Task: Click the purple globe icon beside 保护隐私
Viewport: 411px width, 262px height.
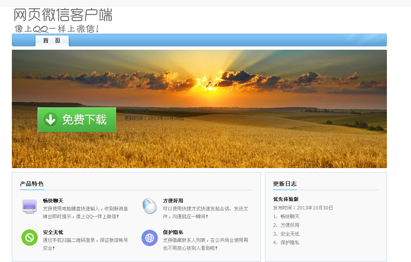Action: click(150, 238)
